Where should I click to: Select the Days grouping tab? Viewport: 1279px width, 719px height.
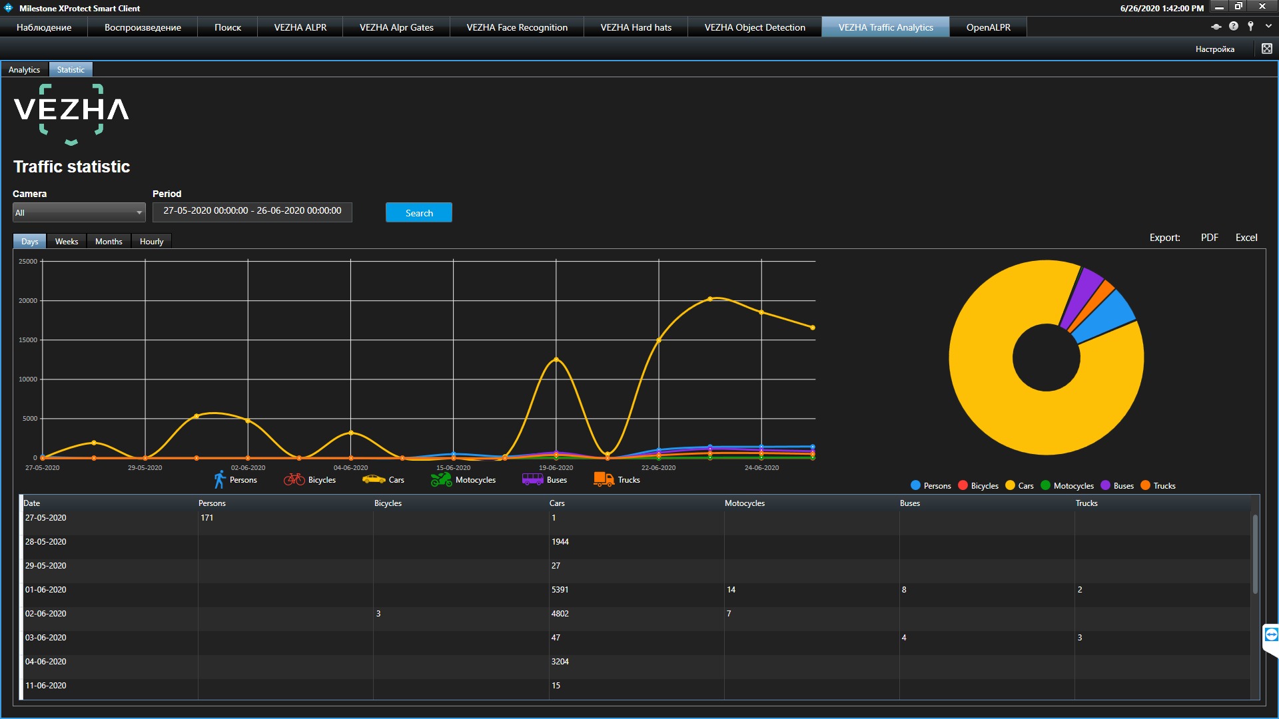(x=29, y=241)
